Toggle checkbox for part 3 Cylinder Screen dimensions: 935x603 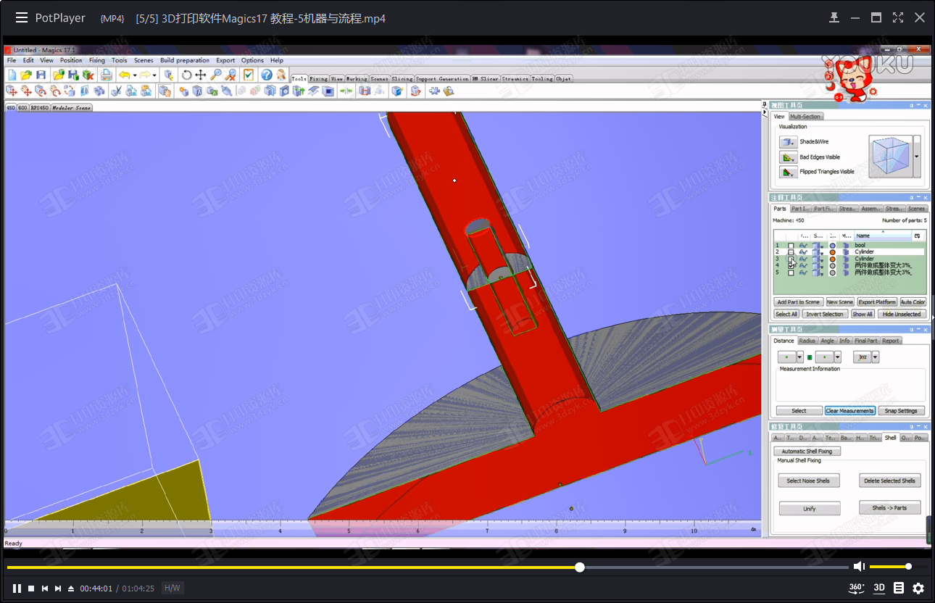[x=791, y=259]
